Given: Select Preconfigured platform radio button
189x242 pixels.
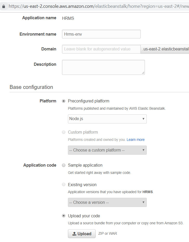Looking at the screenshot, I should [64, 101].
